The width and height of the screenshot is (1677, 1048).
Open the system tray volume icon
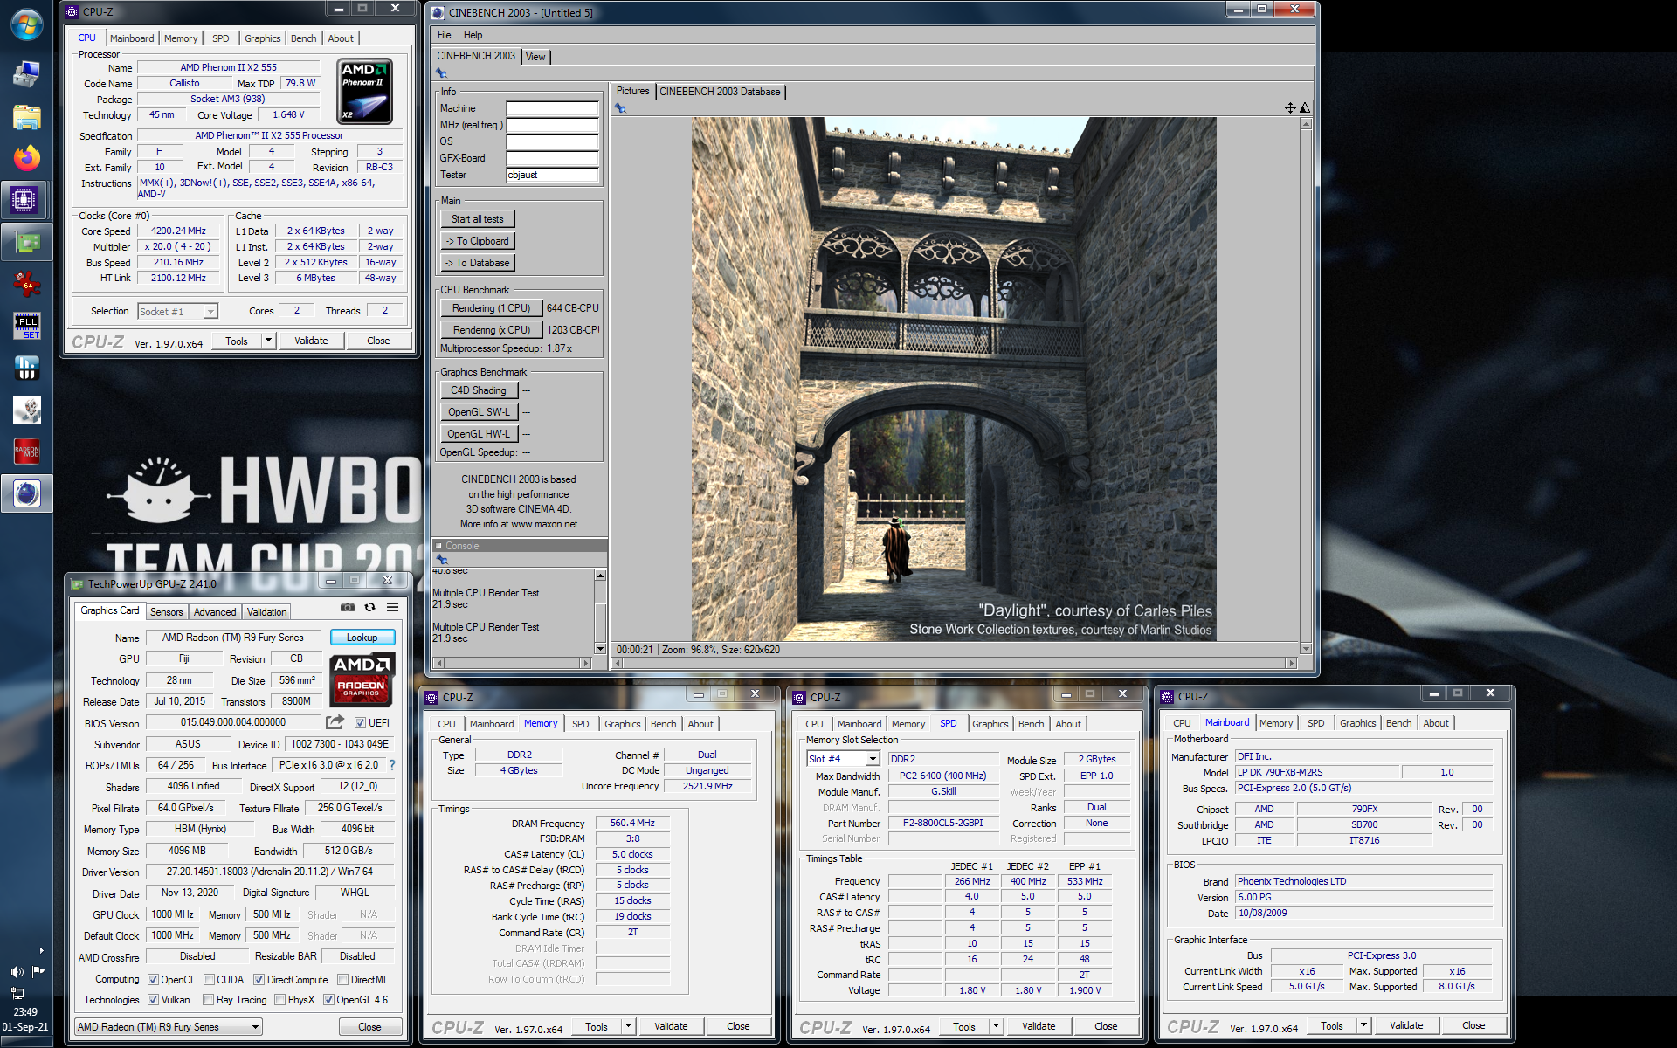coord(17,972)
